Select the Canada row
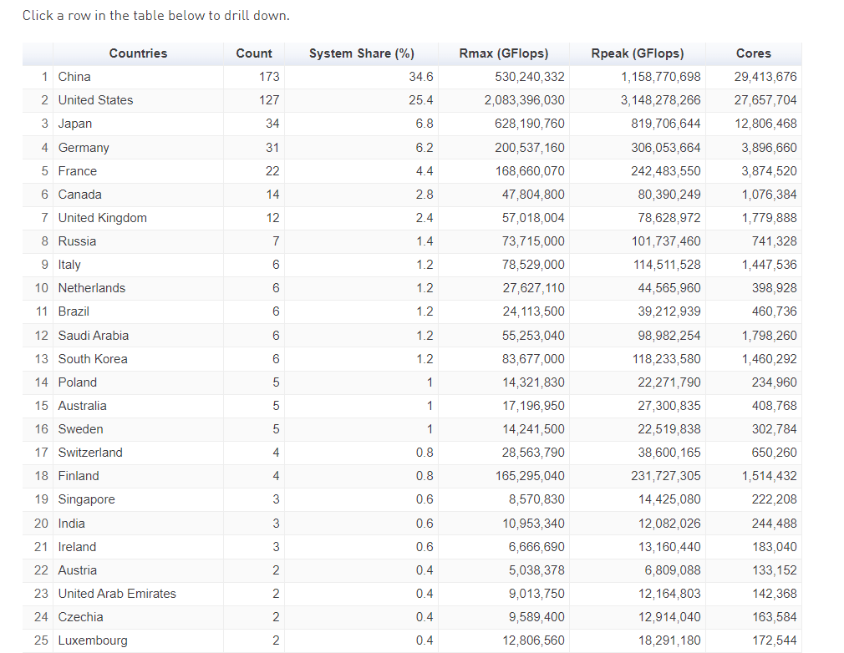This screenshot has height=653, width=844. tap(79, 195)
